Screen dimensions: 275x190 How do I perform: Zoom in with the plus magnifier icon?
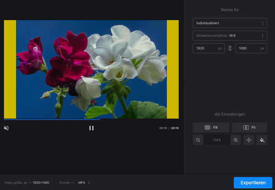click(236, 141)
